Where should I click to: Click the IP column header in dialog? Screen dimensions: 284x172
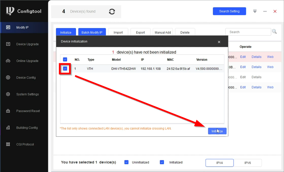[143, 60]
